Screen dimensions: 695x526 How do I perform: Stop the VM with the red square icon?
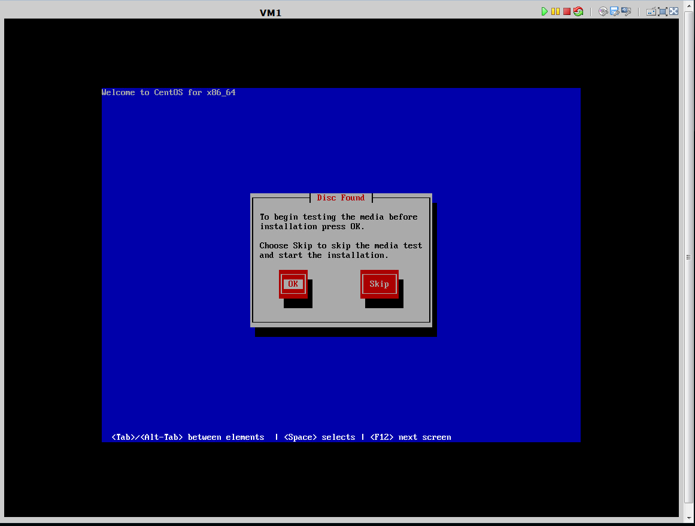pos(566,11)
